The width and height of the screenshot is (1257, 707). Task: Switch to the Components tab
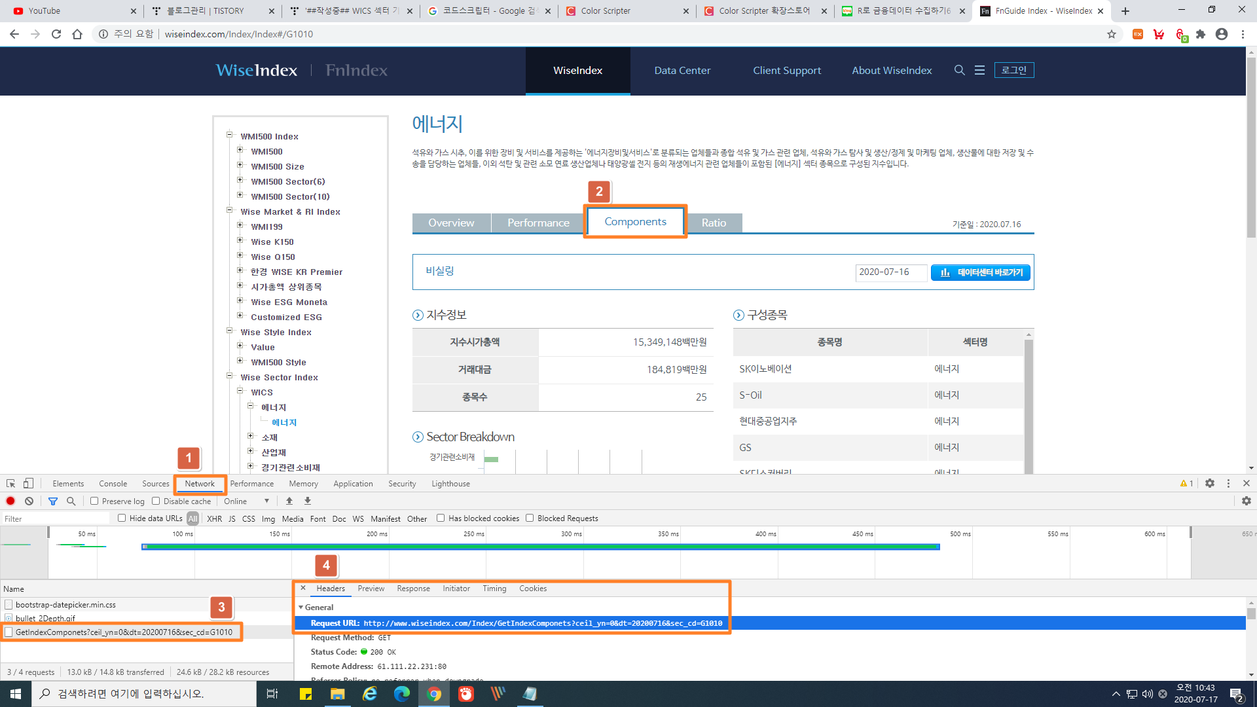[x=635, y=222]
